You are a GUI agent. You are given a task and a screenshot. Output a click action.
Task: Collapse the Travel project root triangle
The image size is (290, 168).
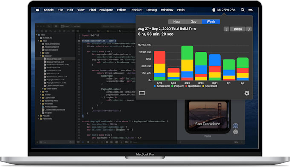coord(37,35)
